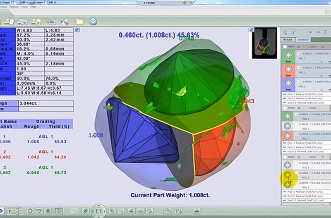Click the 45.63 yield value in grading list
The height and width of the screenshot is (218, 331).
click(60, 141)
